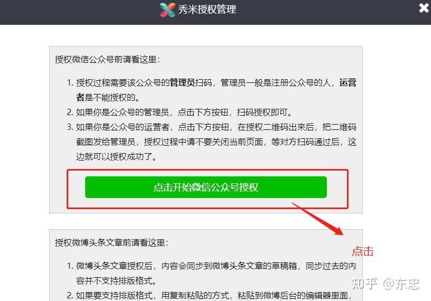The width and height of the screenshot is (431, 301).
Task: Click the colorful Xiumi X logo
Action: point(168,10)
